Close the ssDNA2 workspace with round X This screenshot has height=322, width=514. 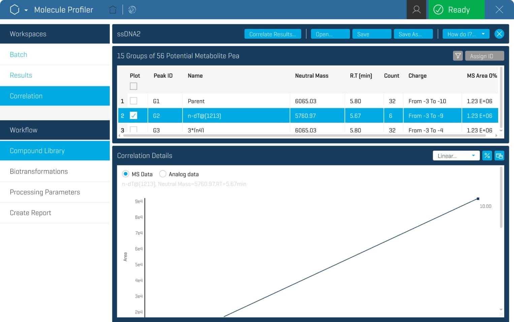click(499, 34)
